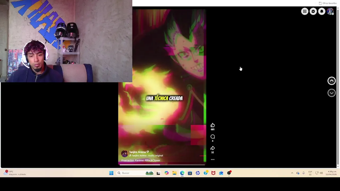Open the weather widget showing Mayorm. nublado

[x=15, y=173]
